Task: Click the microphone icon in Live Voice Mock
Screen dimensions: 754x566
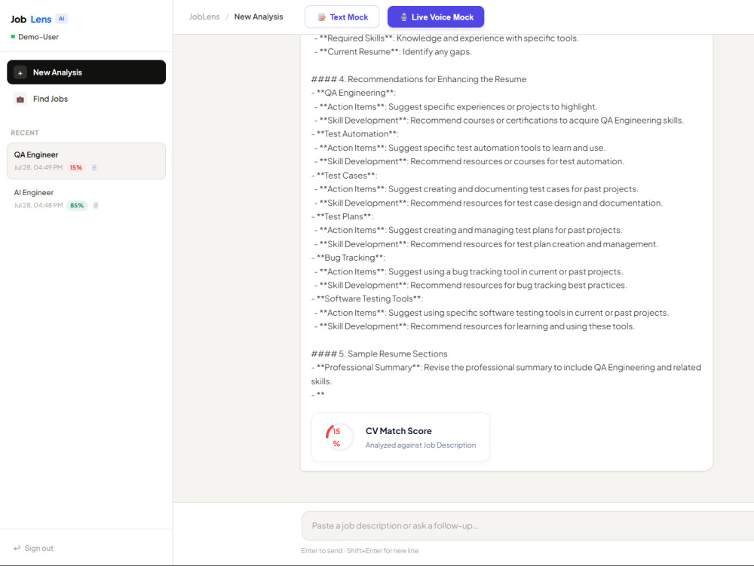Action: 404,17
